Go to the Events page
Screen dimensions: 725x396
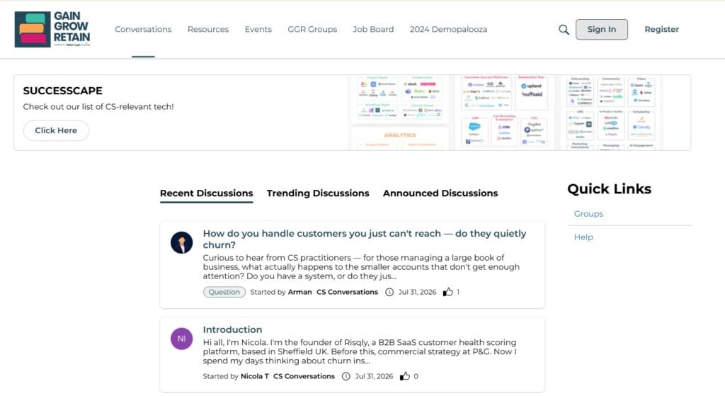click(258, 29)
